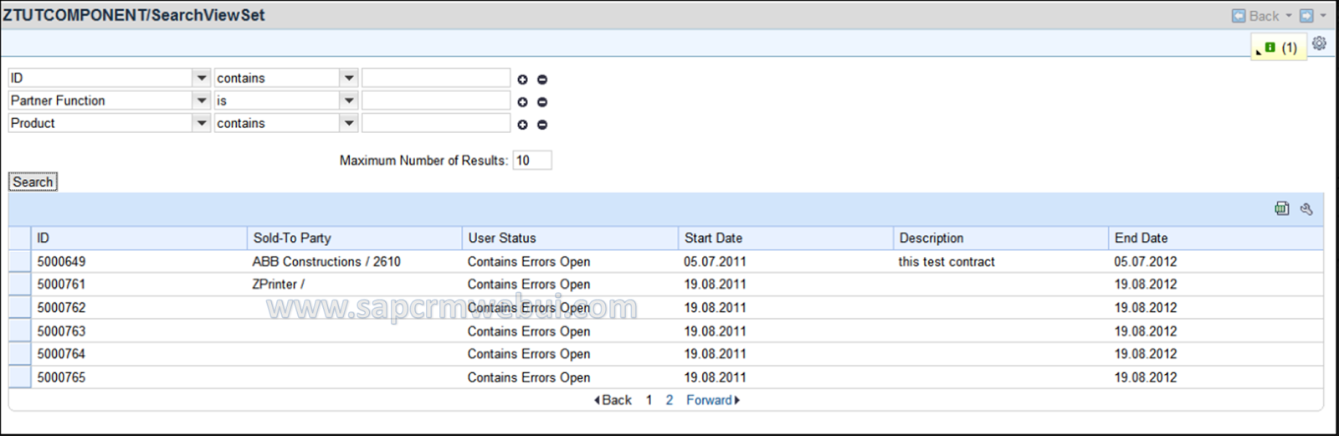Click the pager Forward link
1339x436 pixels.
[713, 400]
